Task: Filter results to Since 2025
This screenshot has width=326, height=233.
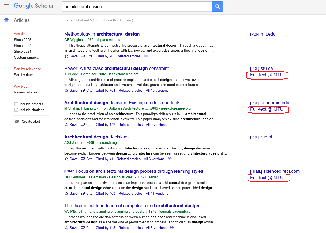Action: (x=23, y=40)
